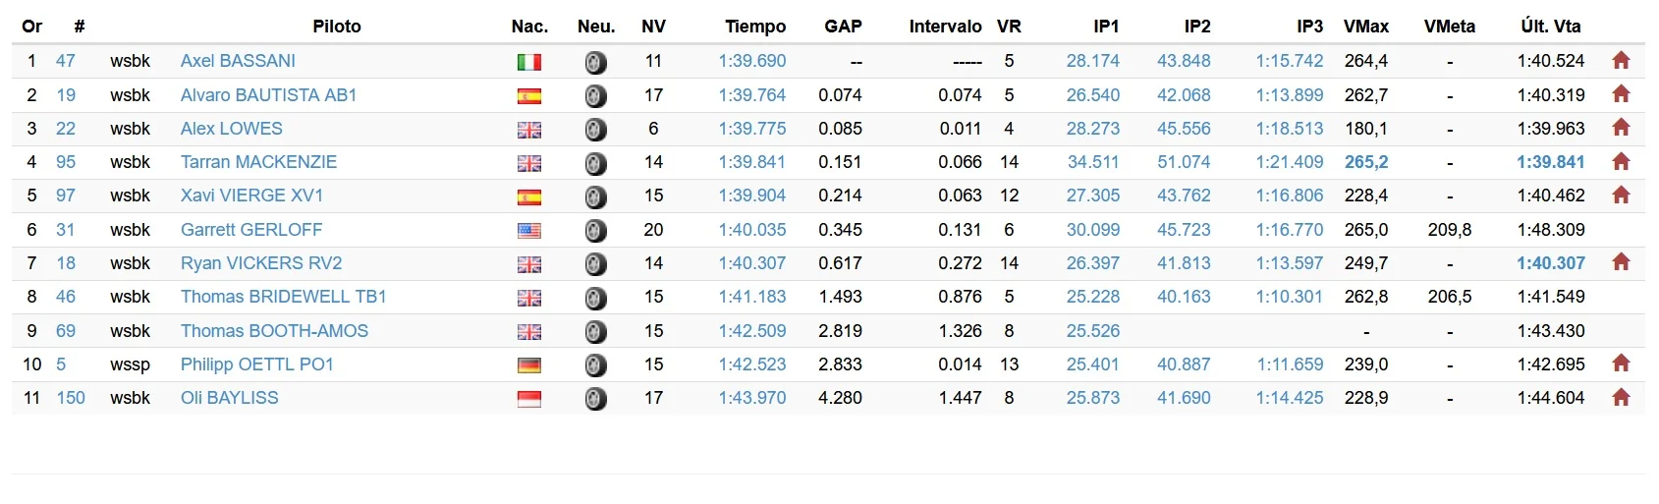Click the VMax column header
The height and width of the screenshot is (504, 1659).
point(1366,27)
